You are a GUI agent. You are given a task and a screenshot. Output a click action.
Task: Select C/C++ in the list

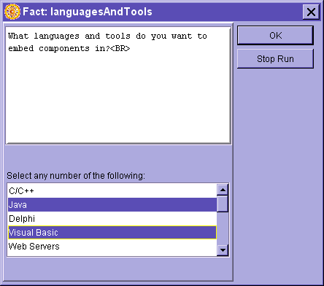pos(112,191)
